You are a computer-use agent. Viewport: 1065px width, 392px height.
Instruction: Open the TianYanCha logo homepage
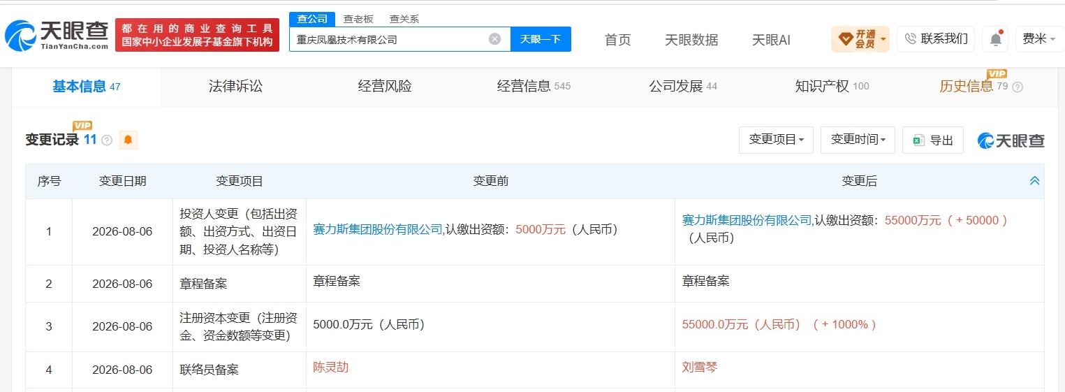pyautogui.click(x=57, y=35)
